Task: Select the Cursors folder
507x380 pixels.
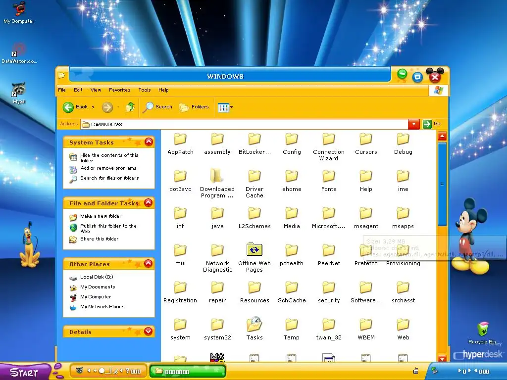Action: tap(366, 144)
